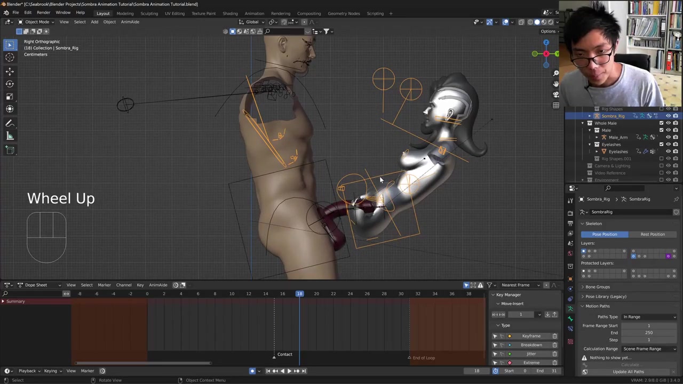Click the Update All Paths button

(x=628, y=372)
